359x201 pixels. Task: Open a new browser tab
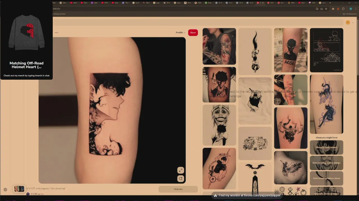pyautogui.click(x=330, y=3)
